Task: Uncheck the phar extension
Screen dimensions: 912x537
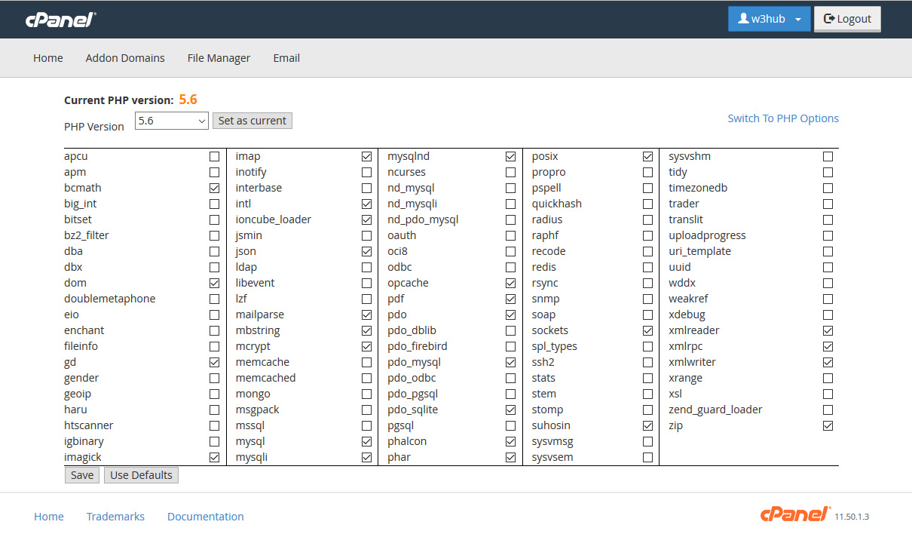Action: tap(511, 457)
